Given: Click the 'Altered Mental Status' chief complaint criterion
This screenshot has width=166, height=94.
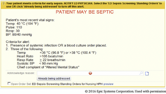Looking at the screenshot, I should [x=48, y=67].
